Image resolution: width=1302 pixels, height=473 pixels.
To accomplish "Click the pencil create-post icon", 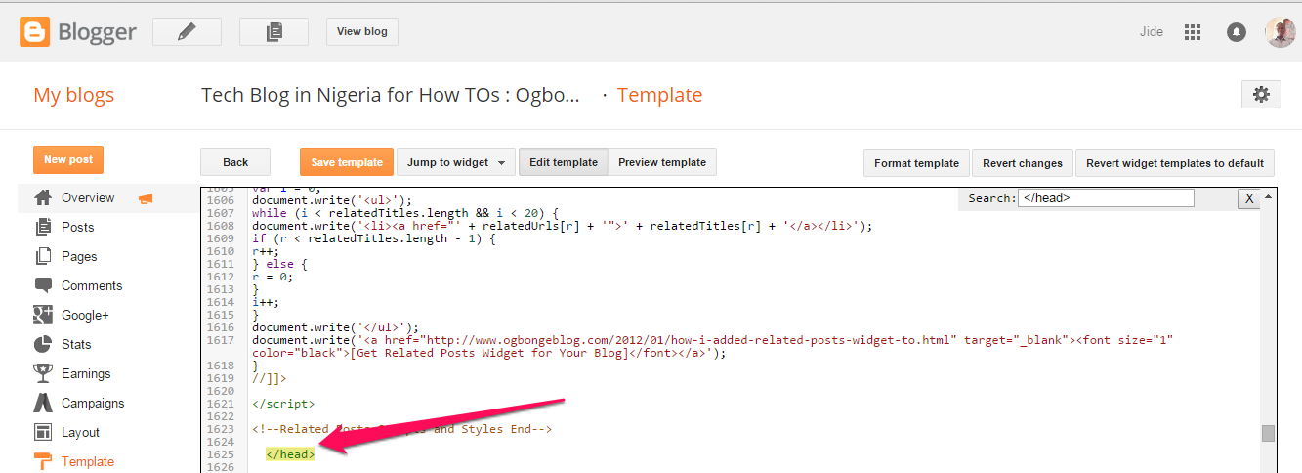I will coord(187,32).
